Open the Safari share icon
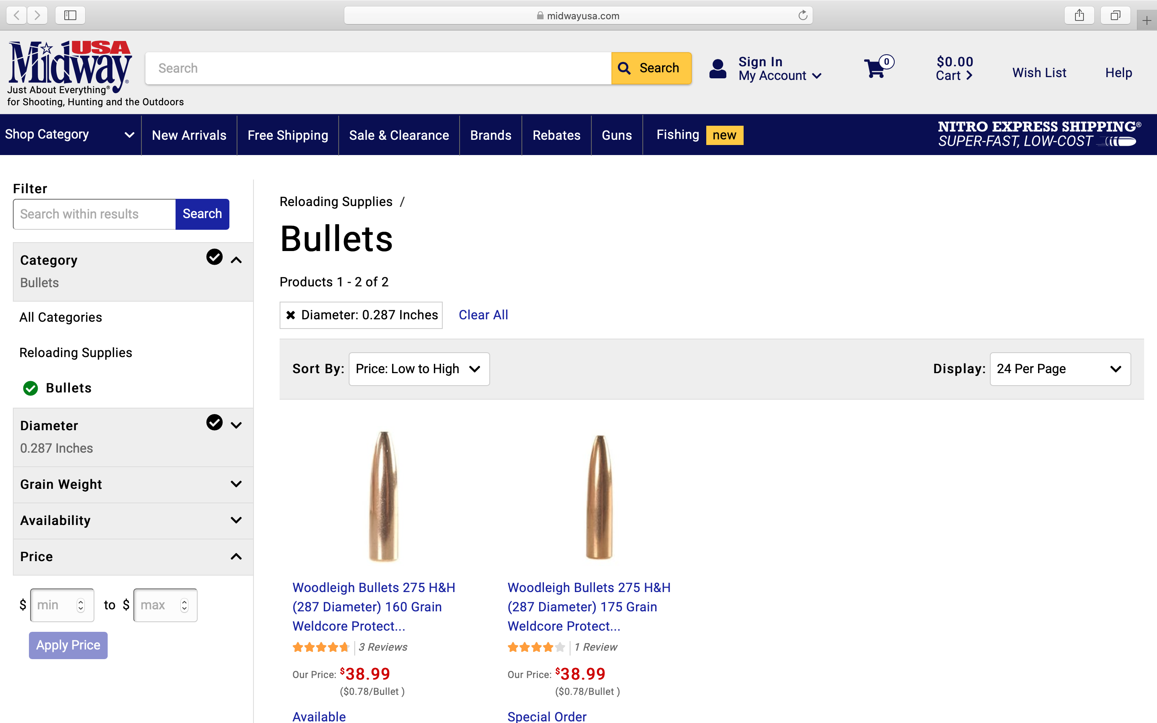The height and width of the screenshot is (723, 1157). pos(1079,15)
